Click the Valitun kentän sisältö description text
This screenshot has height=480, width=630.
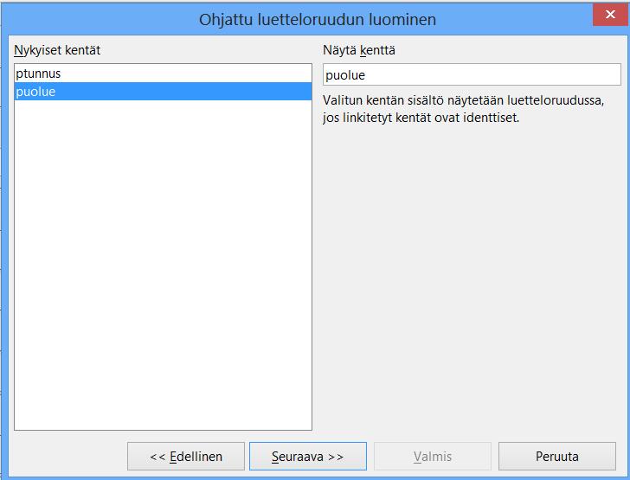click(463, 100)
